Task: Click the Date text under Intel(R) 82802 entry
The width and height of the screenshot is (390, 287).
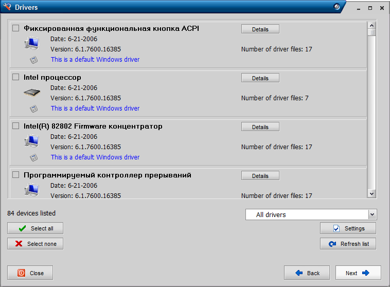Action: click(x=74, y=136)
